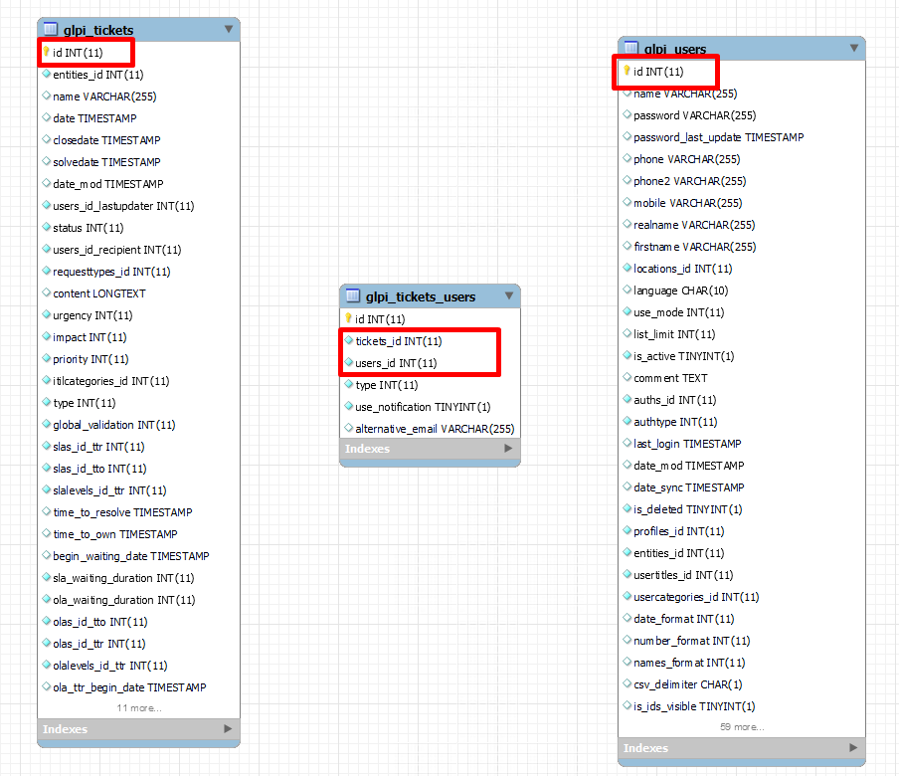This screenshot has height=776, width=899.
Task: Select 'number_format INT(11)' column
Action: coord(692,641)
